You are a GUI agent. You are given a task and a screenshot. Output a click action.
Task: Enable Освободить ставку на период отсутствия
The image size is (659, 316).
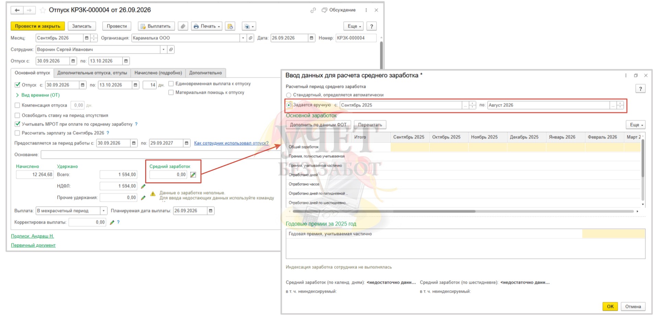18,116
